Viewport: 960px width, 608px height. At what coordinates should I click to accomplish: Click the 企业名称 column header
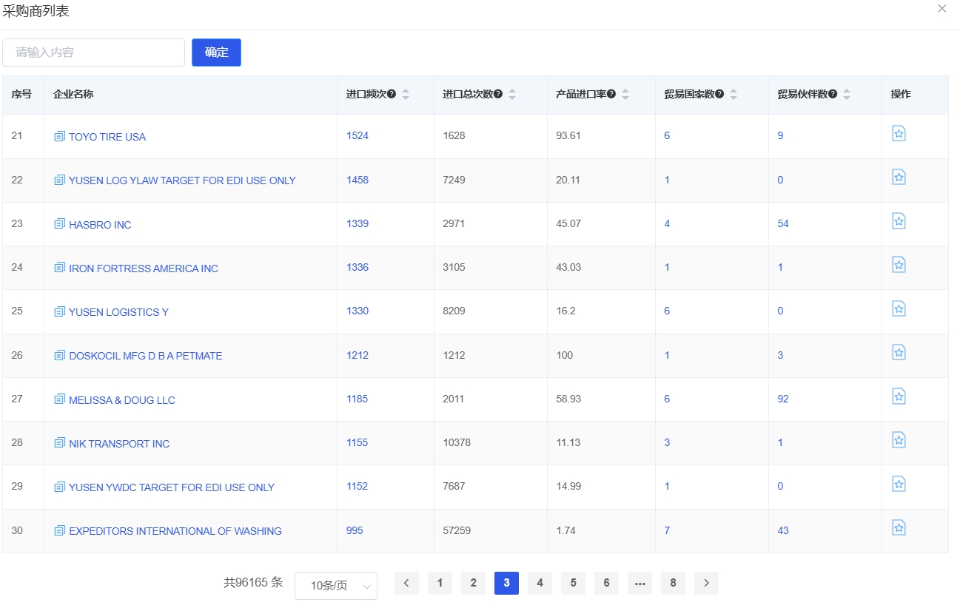click(x=73, y=95)
